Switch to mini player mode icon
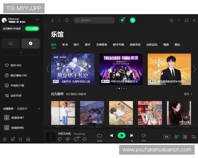Image resolution: width=198 pixels, height=158 pixels. point(171,20)
